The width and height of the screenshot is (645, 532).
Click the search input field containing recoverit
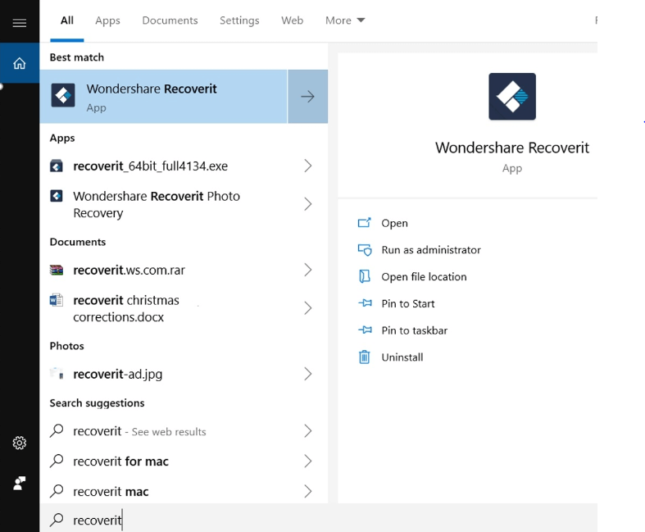pyautogui.click(x=318, y=520)
